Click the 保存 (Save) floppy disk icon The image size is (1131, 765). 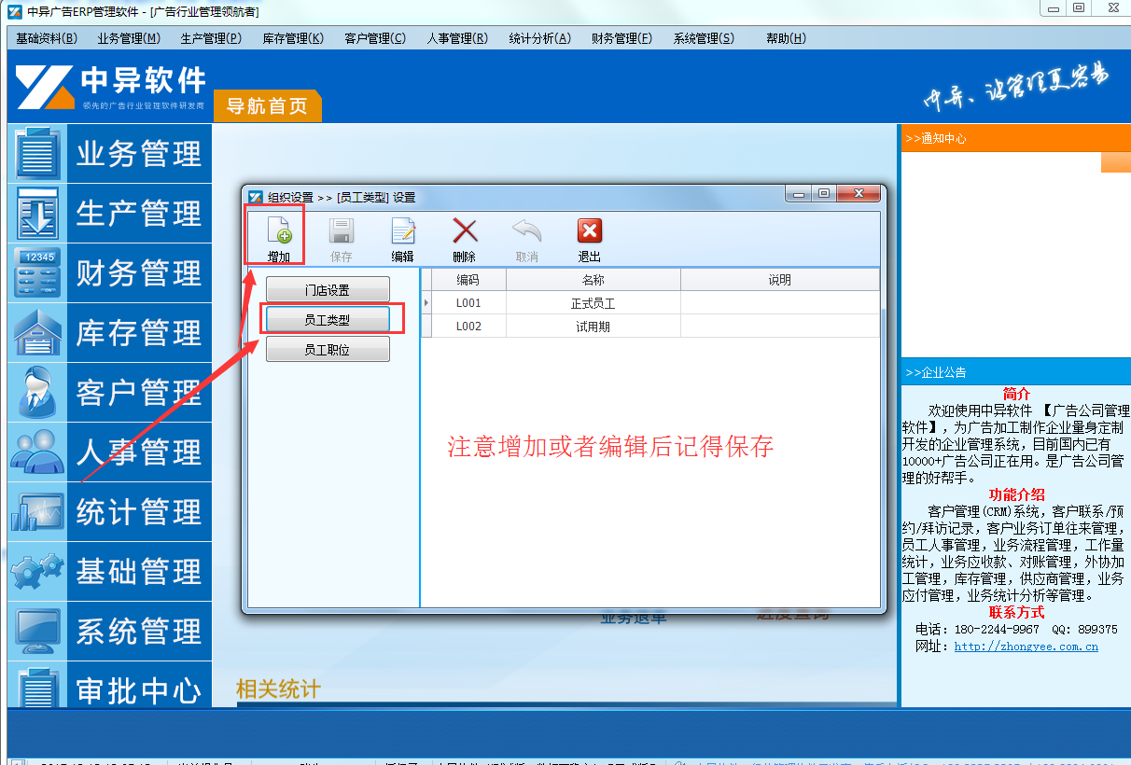click(342, 230)
